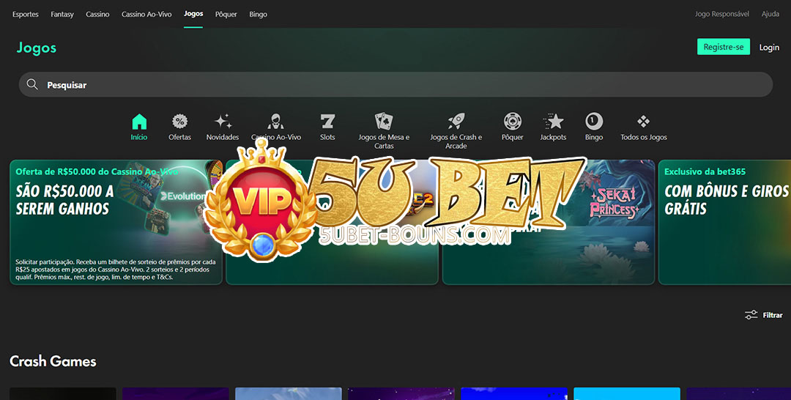Open Cassino Ao-Vivo in top navigation
This screenshot has height=400, width=791.
tap(146, 14)
